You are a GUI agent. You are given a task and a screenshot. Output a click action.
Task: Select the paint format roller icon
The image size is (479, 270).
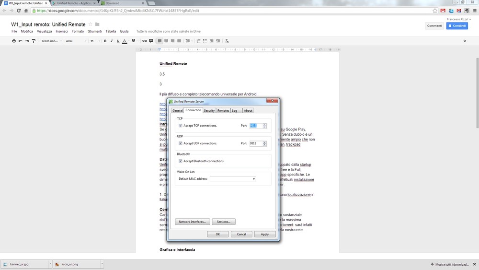coord(34,41)
